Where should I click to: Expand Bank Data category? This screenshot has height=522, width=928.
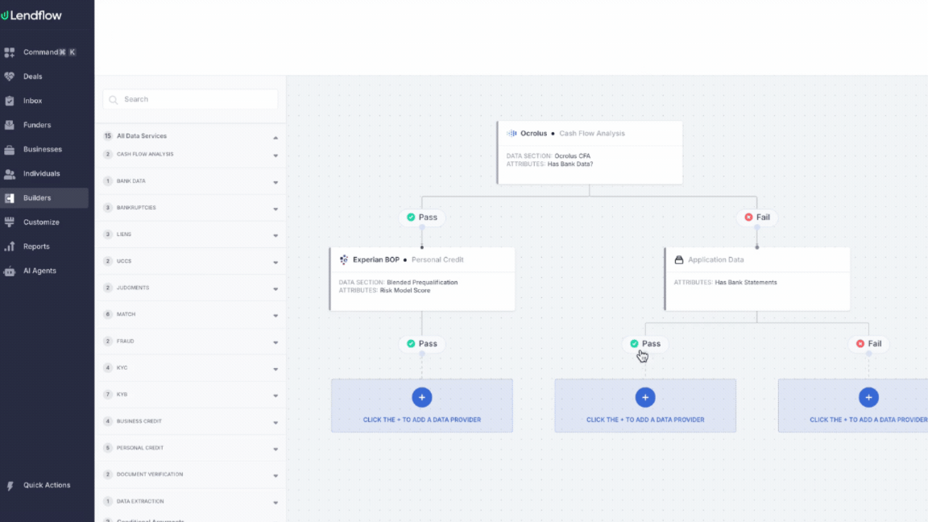(275, 182)
